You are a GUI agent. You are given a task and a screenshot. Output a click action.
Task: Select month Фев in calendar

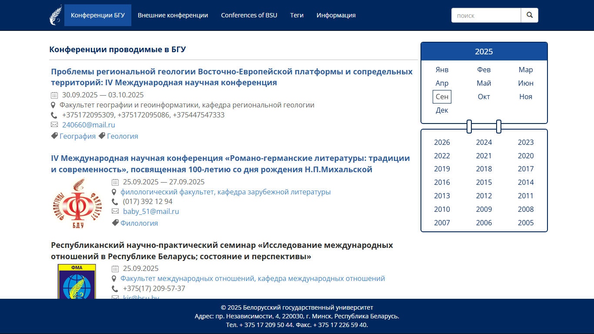pyautogui.click(x=484, y=70)
